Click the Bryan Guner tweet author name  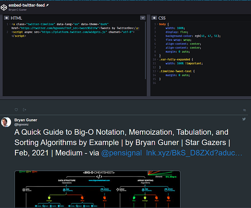click(x=26, y=120)
